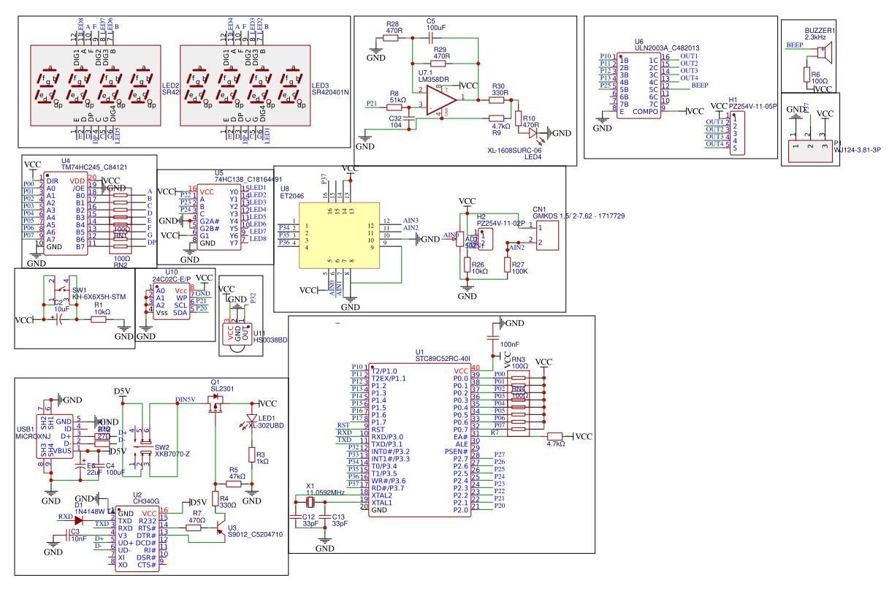Select the SW1 push-button switch symbol
Viewport: 889px width, 605px height.
(58, 288)
